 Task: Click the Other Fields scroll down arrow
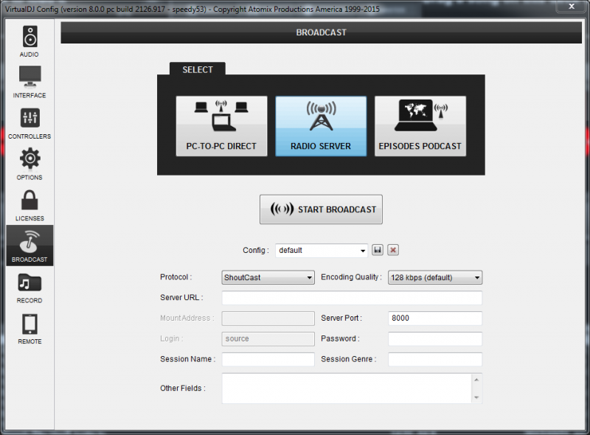476,397
